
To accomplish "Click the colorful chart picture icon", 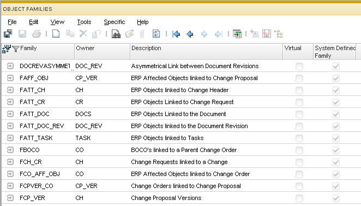I will (267, 34).
